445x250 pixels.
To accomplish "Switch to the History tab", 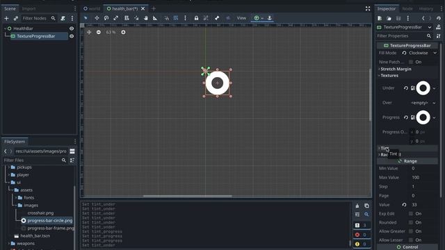I will click(426, 8).
